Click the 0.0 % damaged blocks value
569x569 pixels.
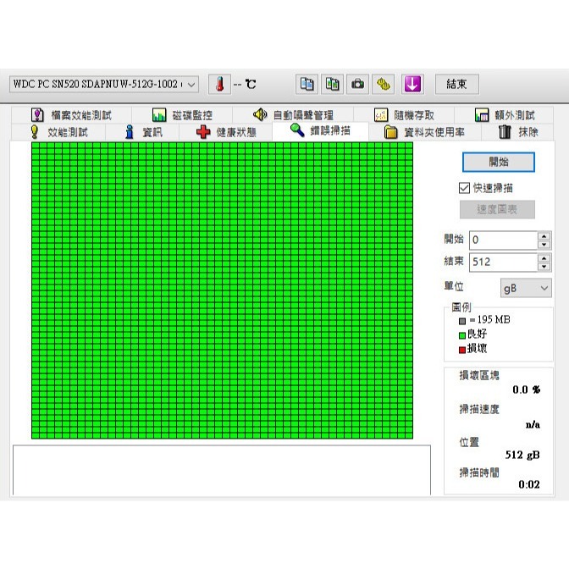pyautogui.click(x=526, y=389)
